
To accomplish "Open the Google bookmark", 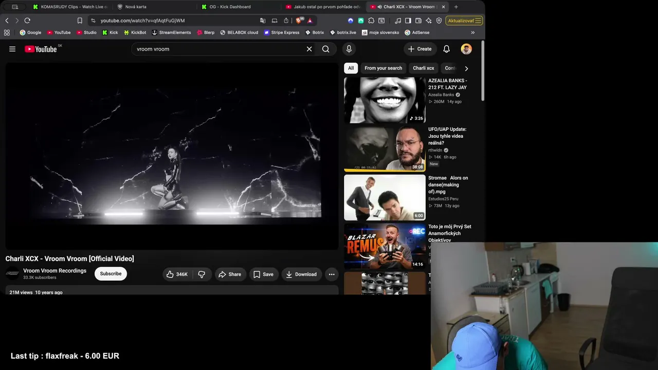I will [x=30, y=32].
